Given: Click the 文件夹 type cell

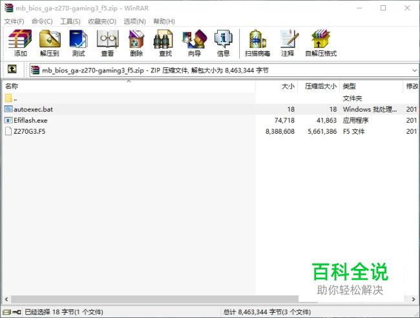Looking at the screenshot, I should point(352,98).
